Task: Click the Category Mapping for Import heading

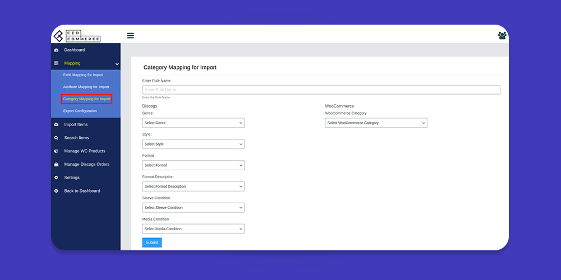Action: [x=180, y=67]
